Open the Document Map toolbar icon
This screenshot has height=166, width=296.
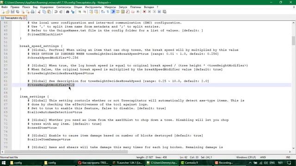pyautogui.click(x=123, y=12)
